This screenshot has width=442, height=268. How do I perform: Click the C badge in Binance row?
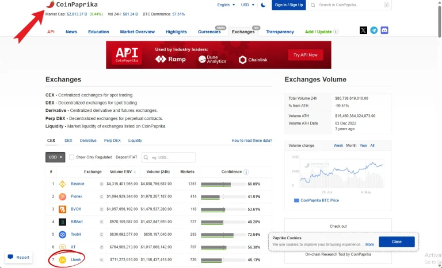point(101,184)
